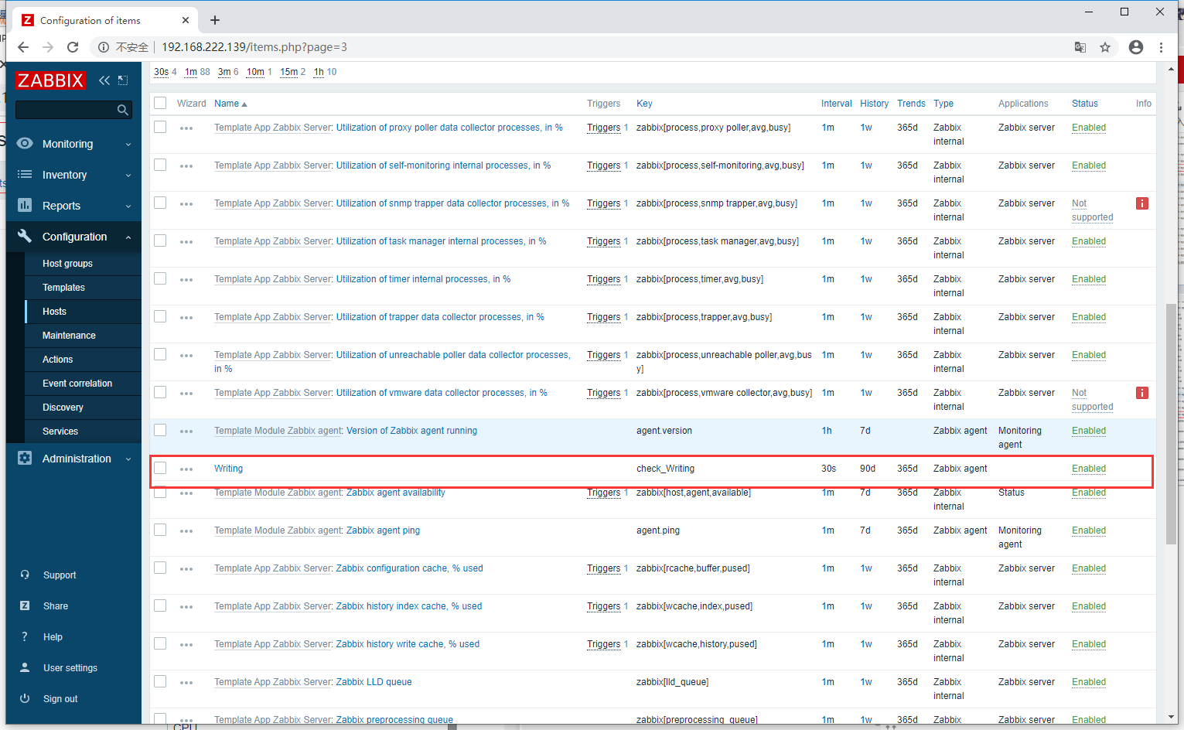Open Templates under Configuration
The width and height of the screenshot is (1184, 730).
(63, 288)
